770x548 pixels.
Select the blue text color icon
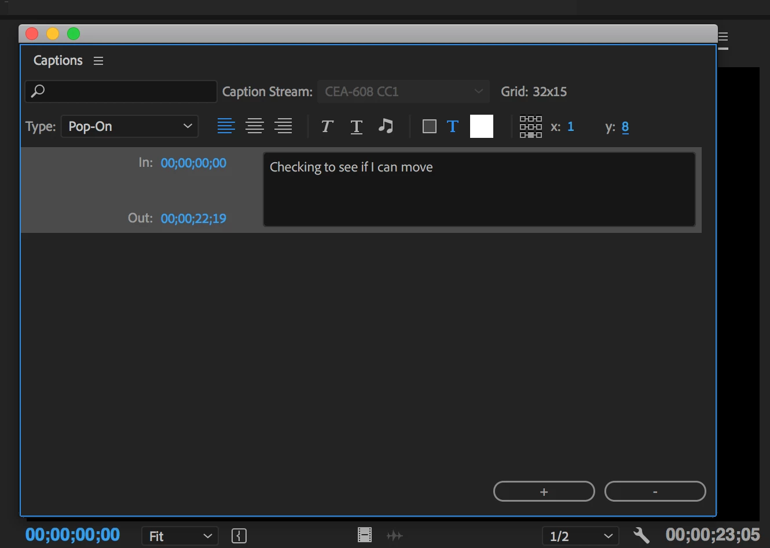(x=453, y=126)
